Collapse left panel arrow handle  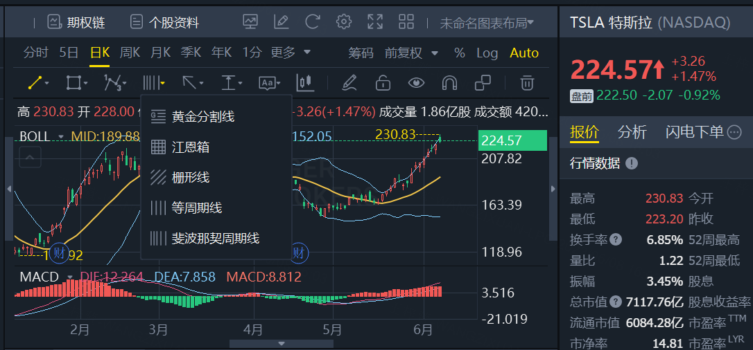tap(8, 189)
